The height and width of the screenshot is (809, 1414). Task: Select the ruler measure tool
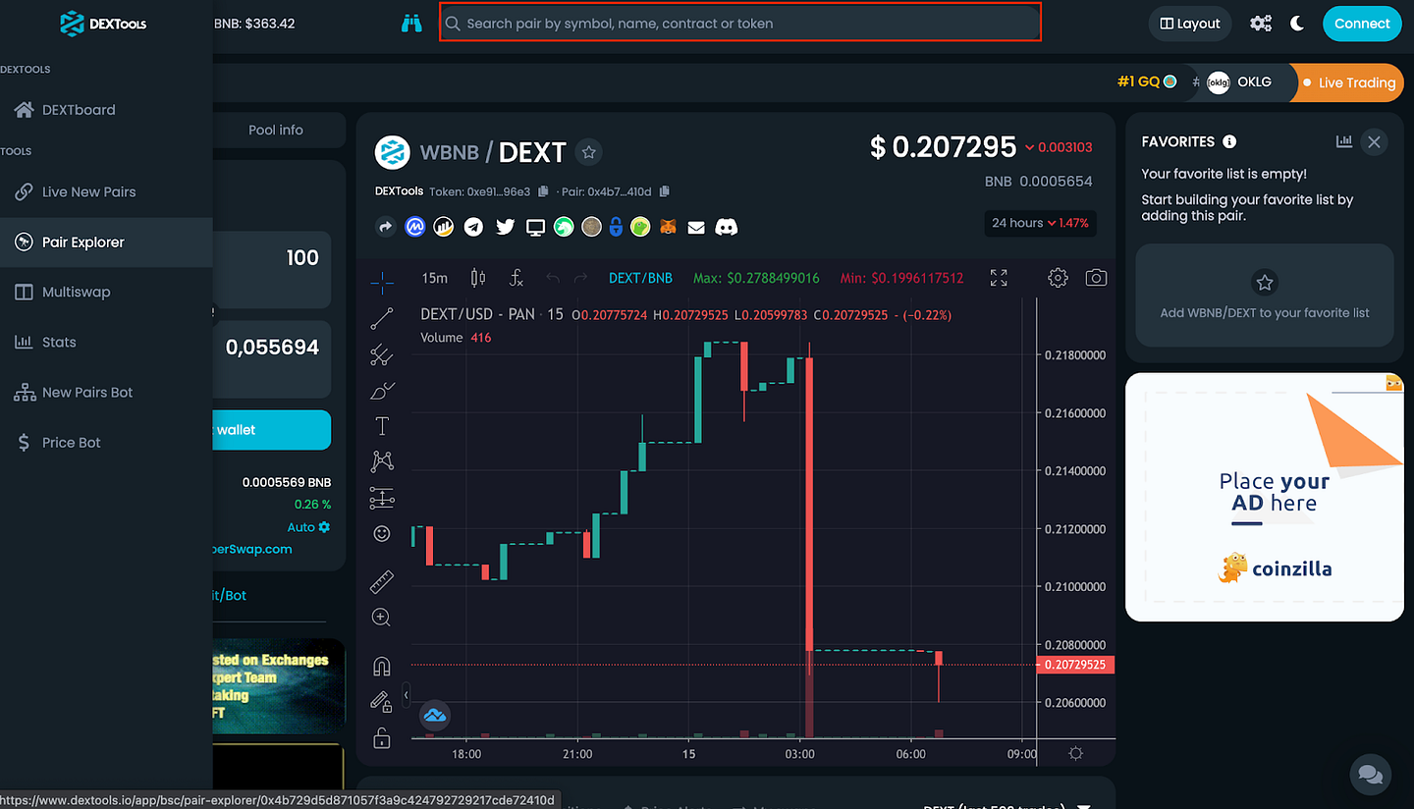coord(382,581)
